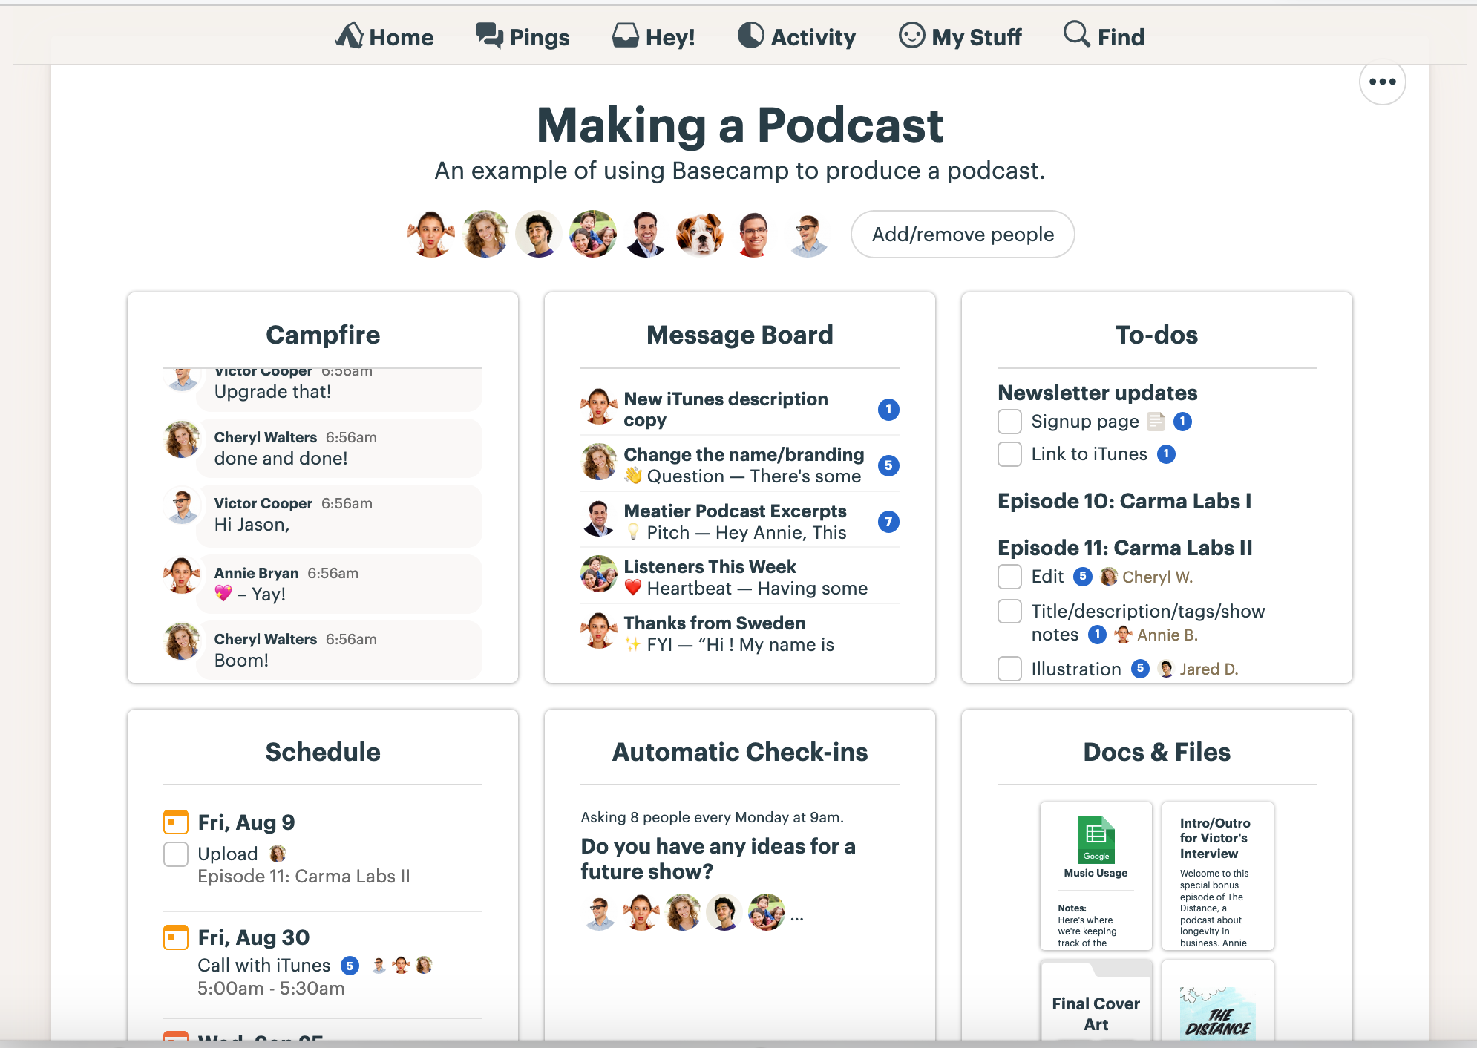Screen dimensions: 1477x1048
Task: Click Victor Cooper's 'Hi Jason,' chat message
Action: pyautogui.click(x=339, y=515)
